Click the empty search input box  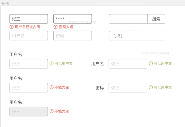128,19
